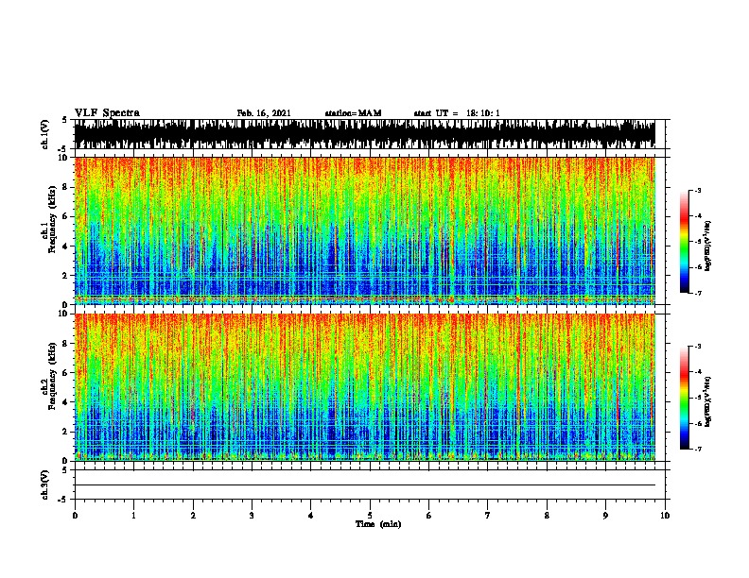
Task: Click the '6' kHz tick on ch.2 frequency axis
Action: click(66, 372)
